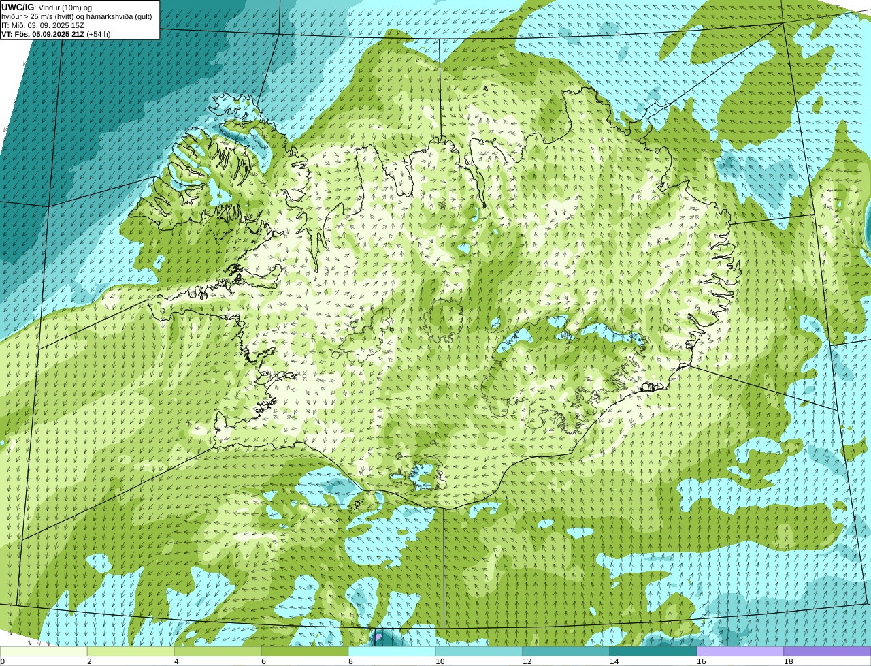Click the legend tick label '16'
The width and height of the screenshot is (871, 666).
tap(701, 661)
